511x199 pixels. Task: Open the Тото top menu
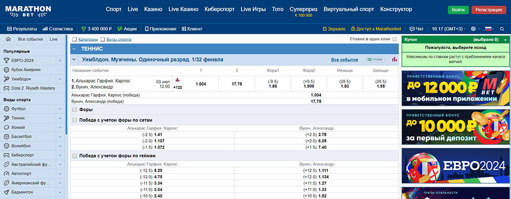(x=277, y=9)
